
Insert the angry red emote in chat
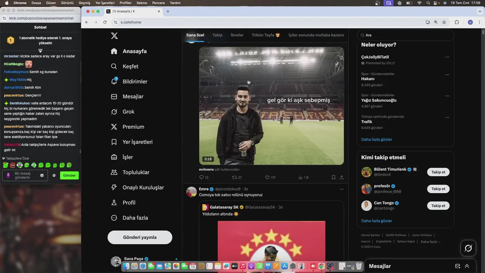[13, 165]
